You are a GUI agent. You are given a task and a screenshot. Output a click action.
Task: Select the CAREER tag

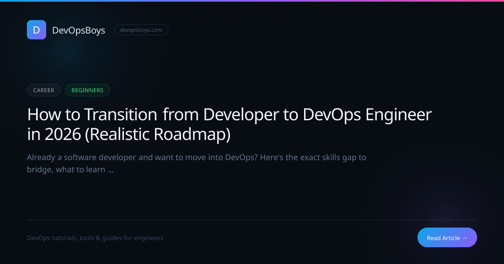tap(44, 90)
